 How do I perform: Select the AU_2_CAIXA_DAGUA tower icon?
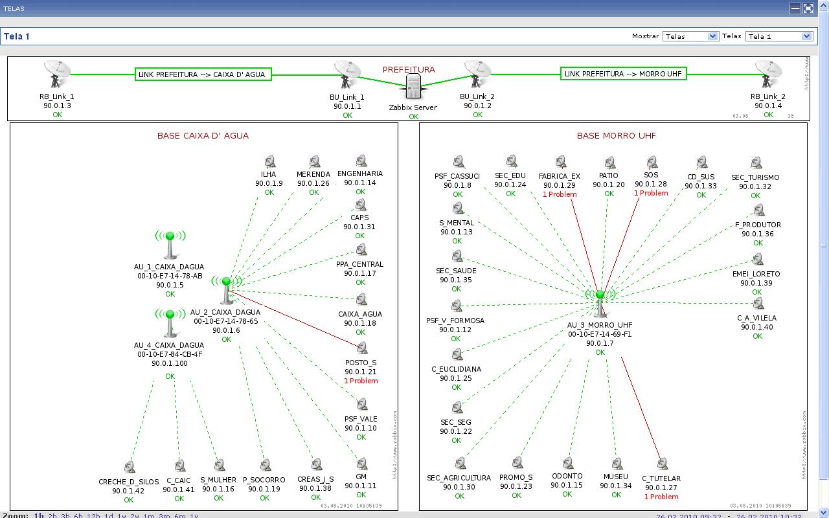(226, 290)
